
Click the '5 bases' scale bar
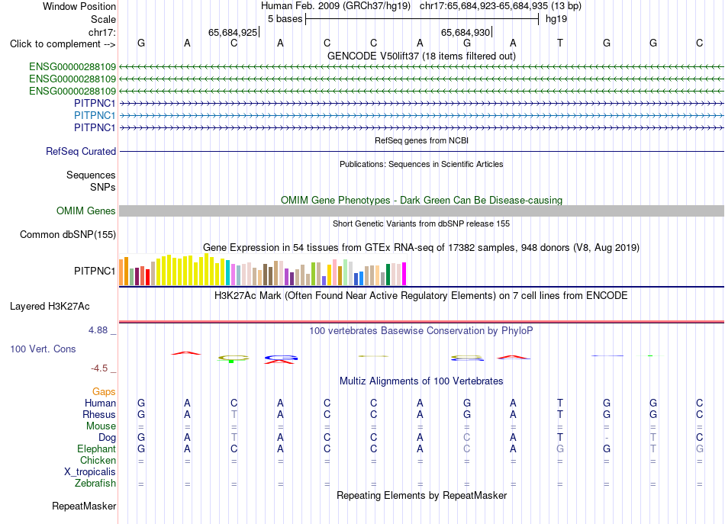click(x=422, y=19)
